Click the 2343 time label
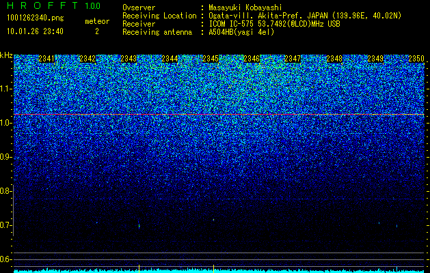 129,59
